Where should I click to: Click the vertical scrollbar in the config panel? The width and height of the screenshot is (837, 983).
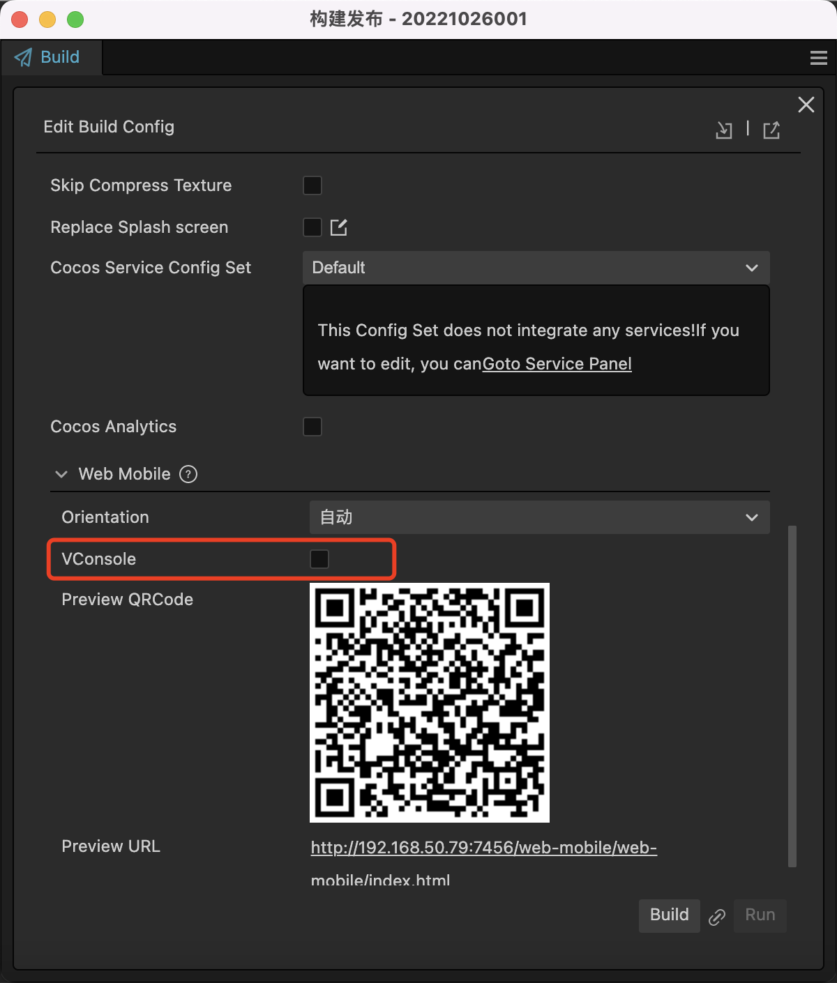coord(792,696)
